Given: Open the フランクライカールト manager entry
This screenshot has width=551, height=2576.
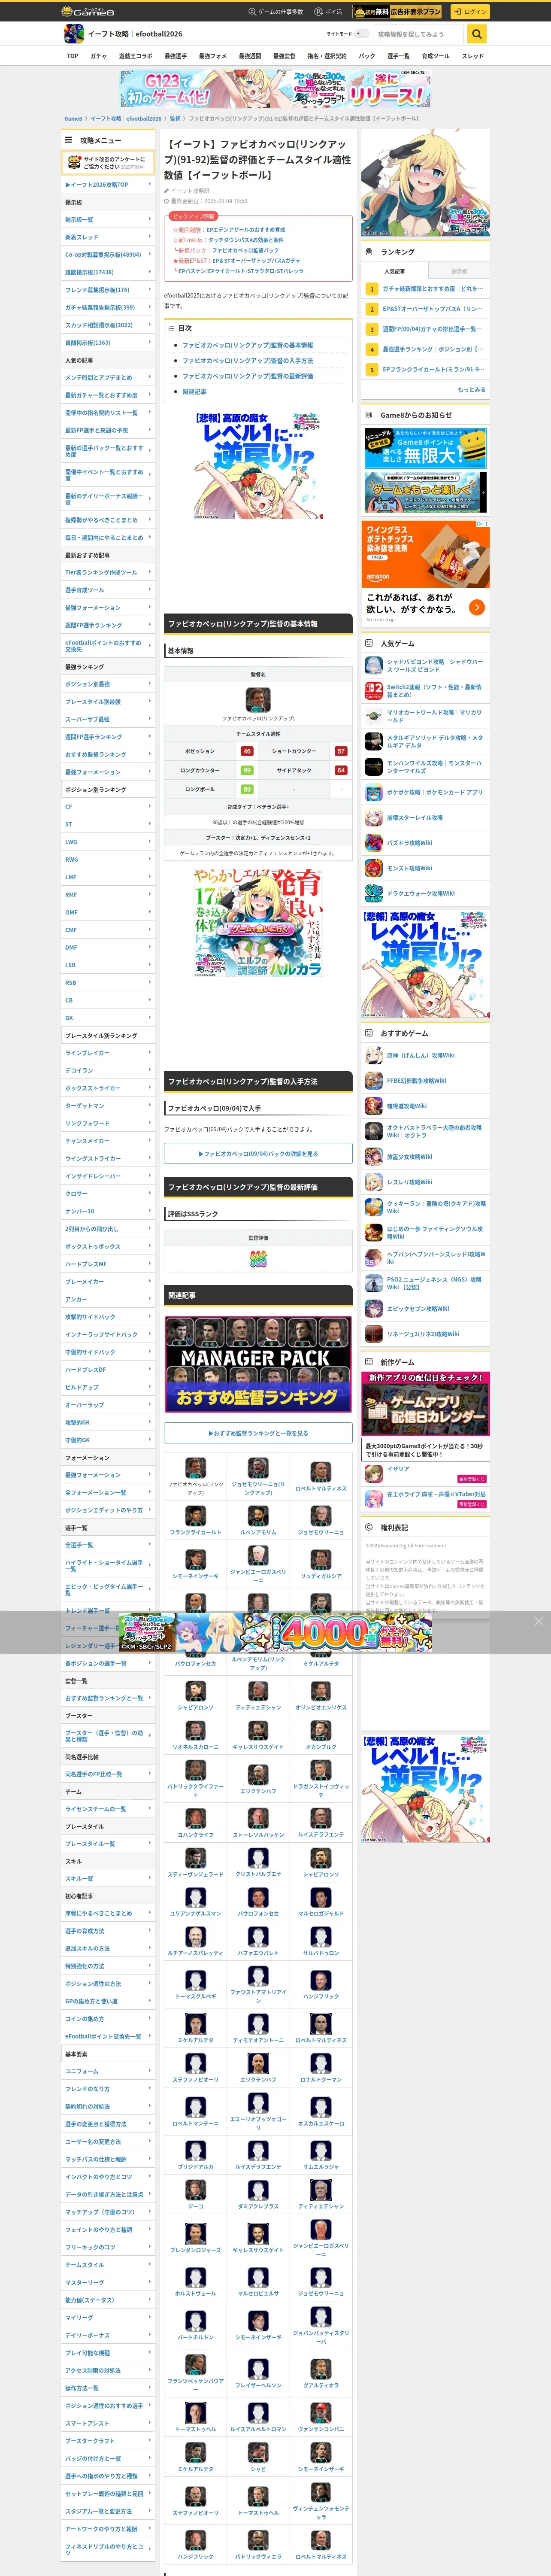Looking at the screenshot, I should (195, 1520).
